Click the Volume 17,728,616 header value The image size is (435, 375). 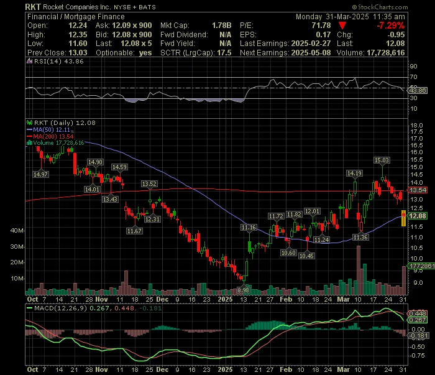386,53
